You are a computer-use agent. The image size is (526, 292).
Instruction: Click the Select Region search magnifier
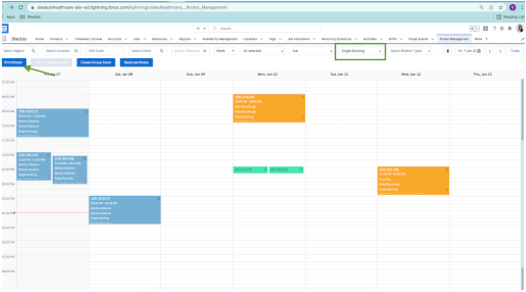(33, 51)
